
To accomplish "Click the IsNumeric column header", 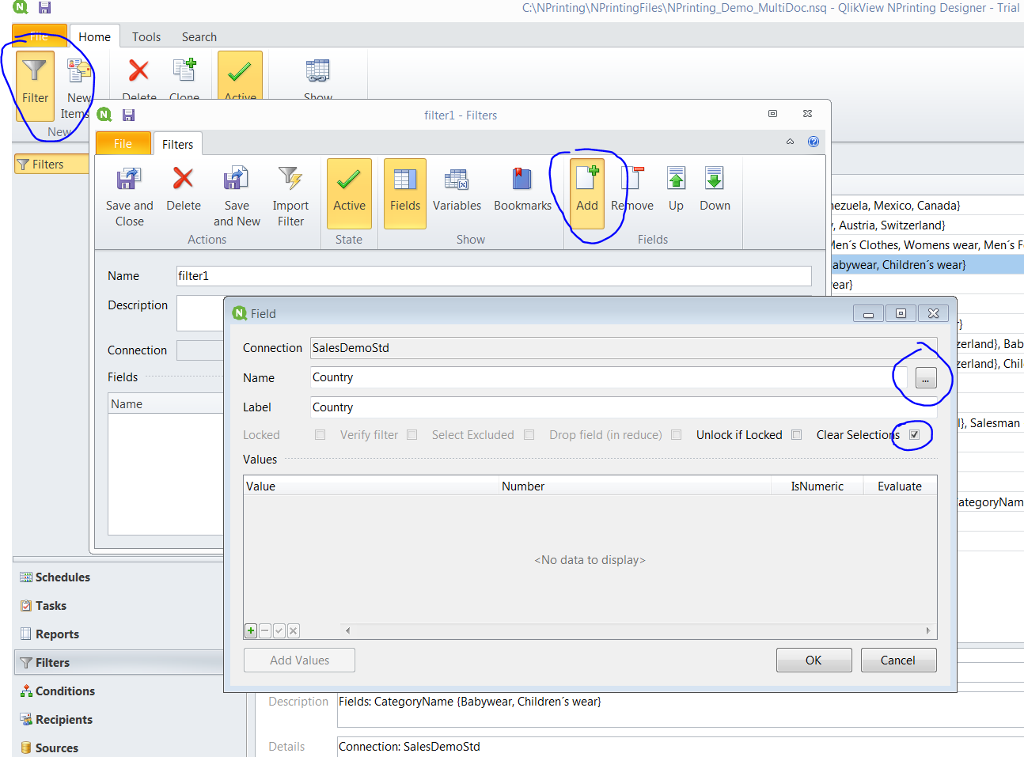I will pyautogui.click(x=817, y=486).
